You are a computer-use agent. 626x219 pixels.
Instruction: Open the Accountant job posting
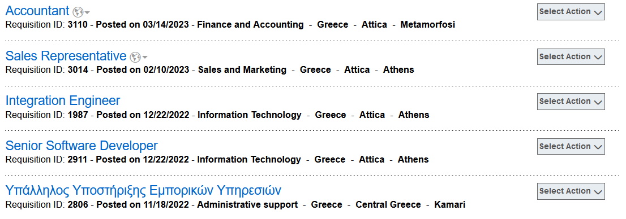pos(37,11)
